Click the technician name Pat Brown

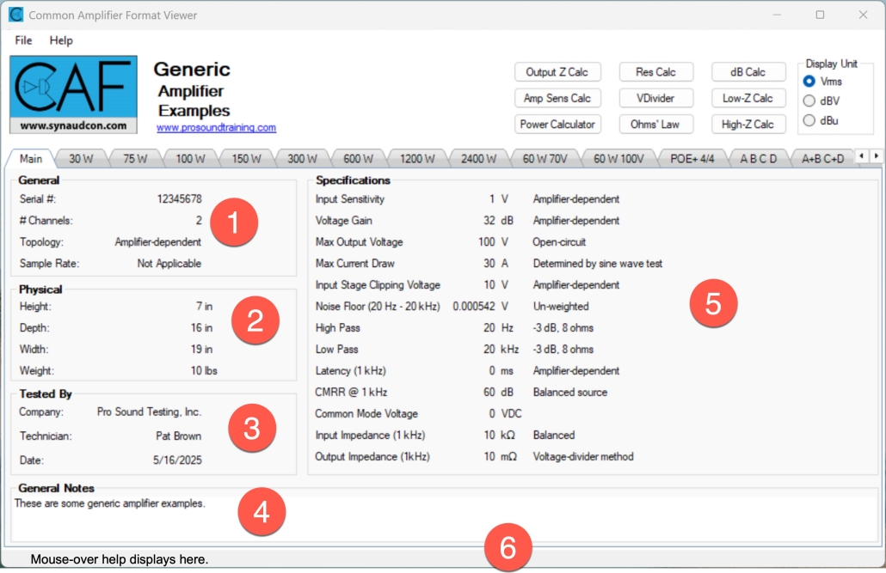(x=179, y=436)
